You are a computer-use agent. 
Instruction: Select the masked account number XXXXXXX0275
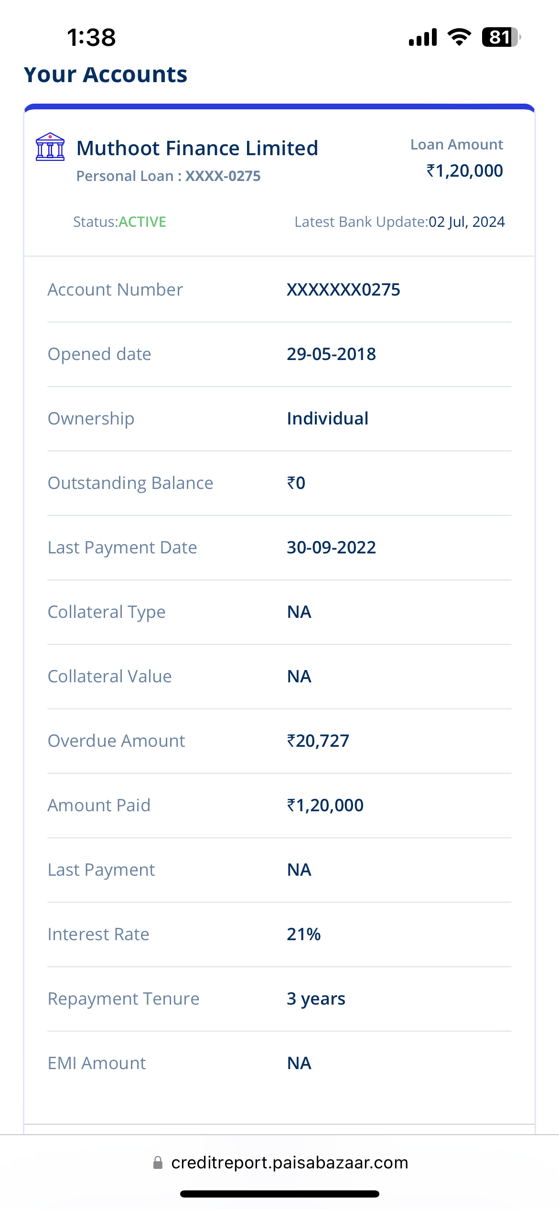pos(344,290)
